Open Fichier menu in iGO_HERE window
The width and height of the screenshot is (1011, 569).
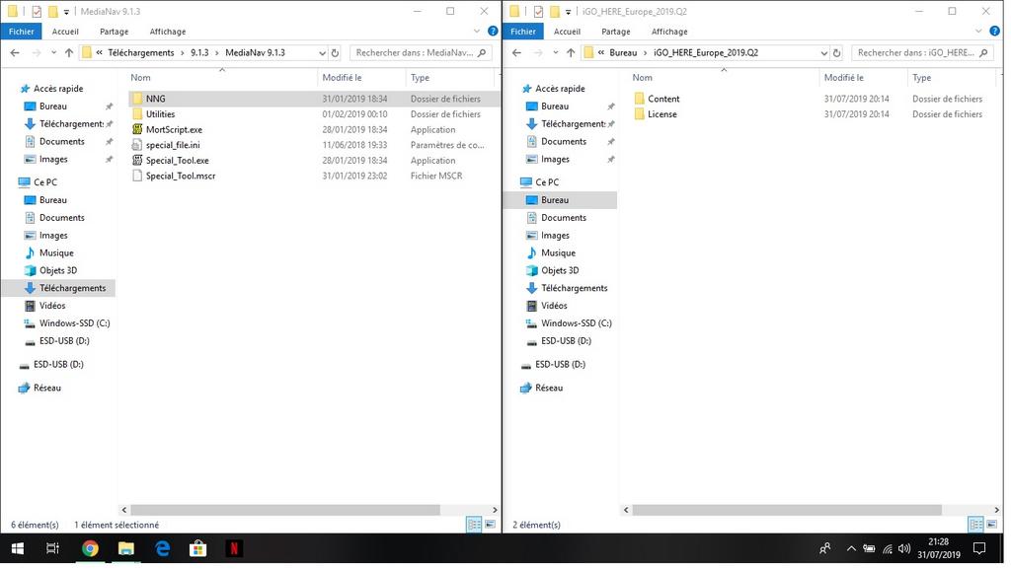pos(523,31)
